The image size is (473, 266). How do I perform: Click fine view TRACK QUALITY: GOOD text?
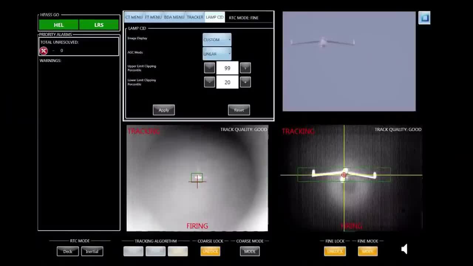398,129
